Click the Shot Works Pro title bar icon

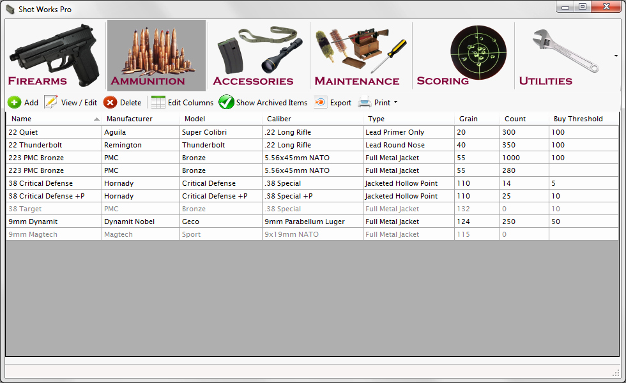(10, 9)
